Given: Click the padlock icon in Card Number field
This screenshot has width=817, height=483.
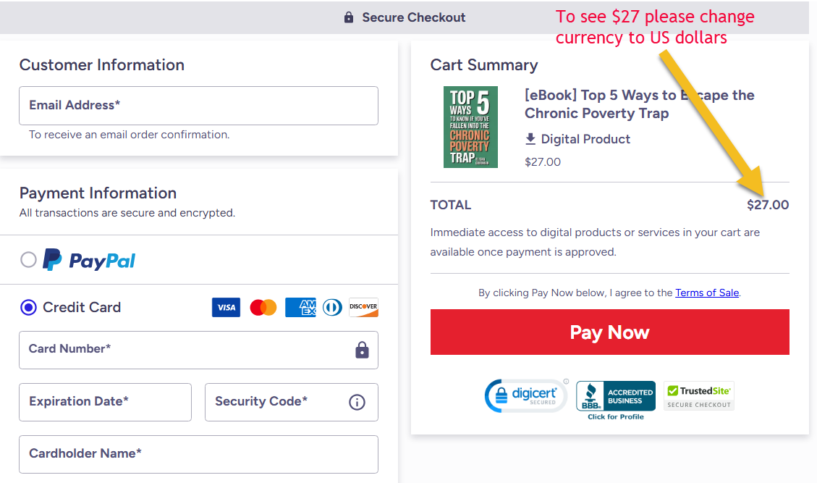Looking at the screenshot, I should point(362,350).
